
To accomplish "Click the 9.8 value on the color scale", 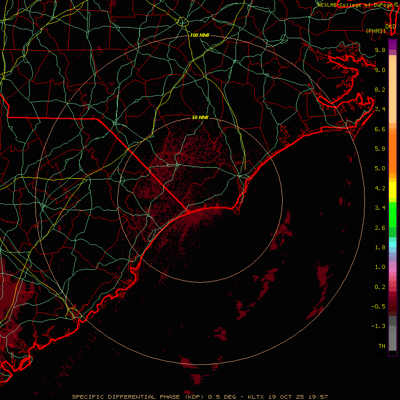I will tap(380, 50).
